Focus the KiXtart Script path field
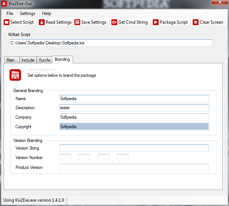The image size is (229, 206). pyautogui.click(x=111, y=43)
